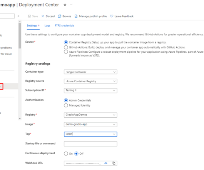The height and width of the screenshot is (170, 204).
Task: Click the Save button label
Action: 35,16
